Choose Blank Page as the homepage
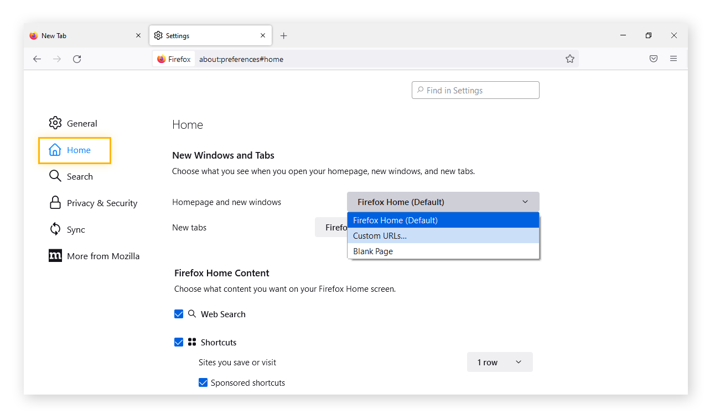 373,251
